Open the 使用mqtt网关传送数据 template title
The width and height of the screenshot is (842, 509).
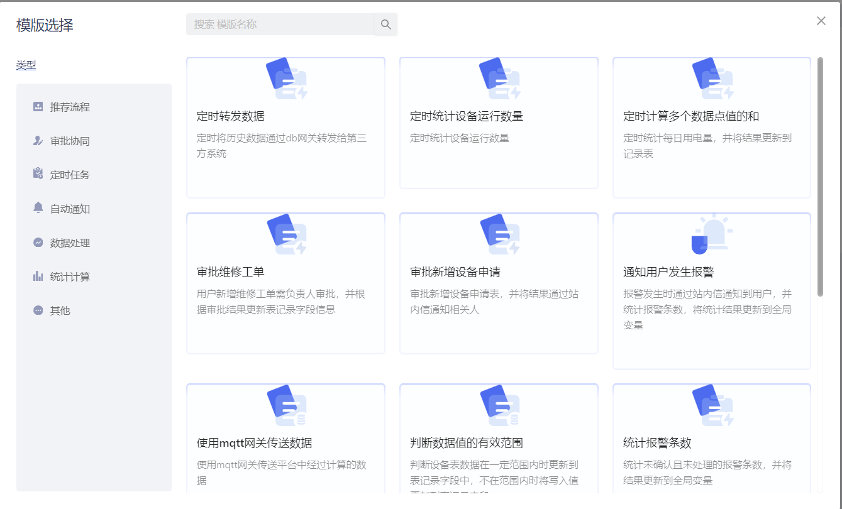(254, 443)
